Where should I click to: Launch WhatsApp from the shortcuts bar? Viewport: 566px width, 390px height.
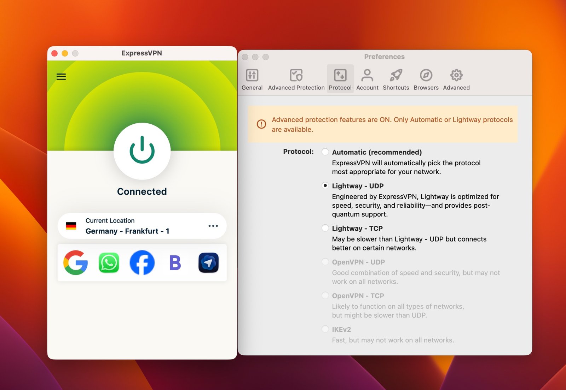108,262
